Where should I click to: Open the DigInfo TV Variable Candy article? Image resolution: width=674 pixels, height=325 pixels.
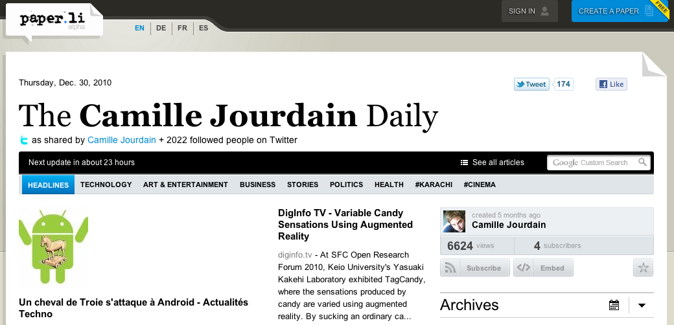(x=345, y=225)
